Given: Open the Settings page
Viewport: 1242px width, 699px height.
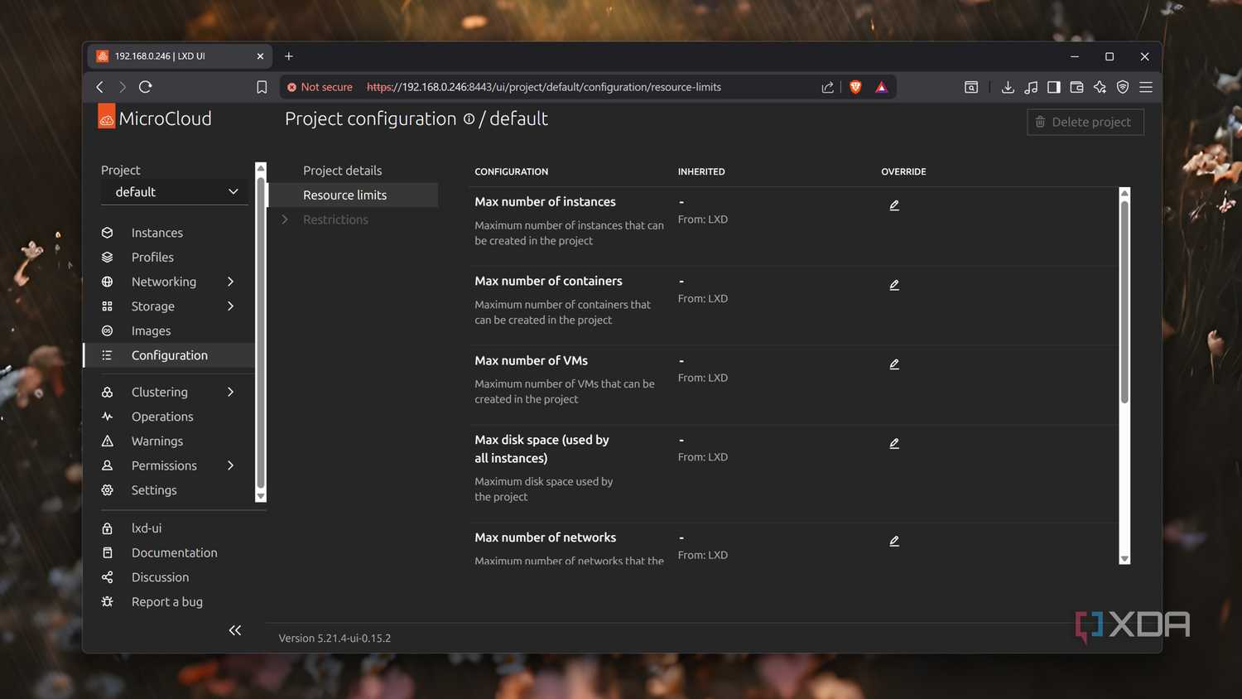Looking at the screenshot, I should click(x=154, y=490).
